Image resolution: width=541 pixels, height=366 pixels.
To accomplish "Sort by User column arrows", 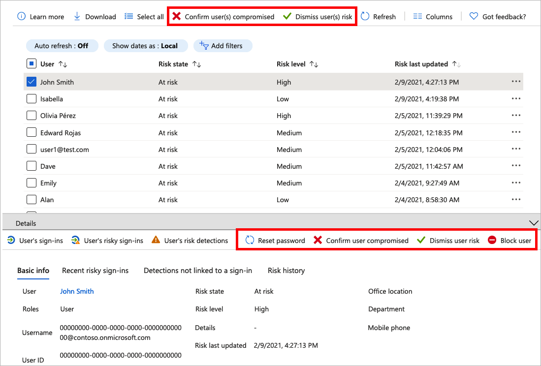I will pyautogui.click(x=63, y=64).
